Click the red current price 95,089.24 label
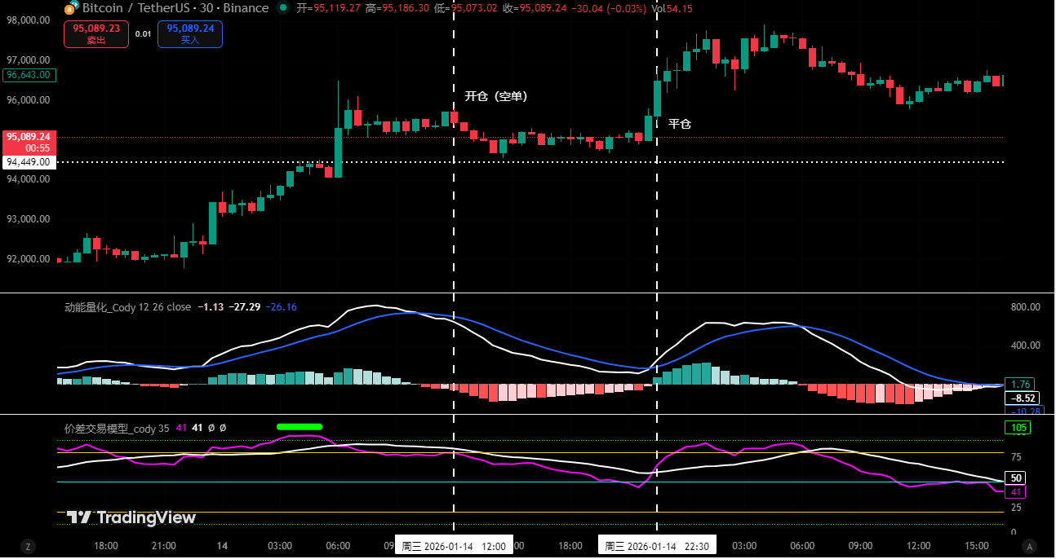Image resolution: width=1056 pixels, height=559 pixels. [x=29, y=142]
